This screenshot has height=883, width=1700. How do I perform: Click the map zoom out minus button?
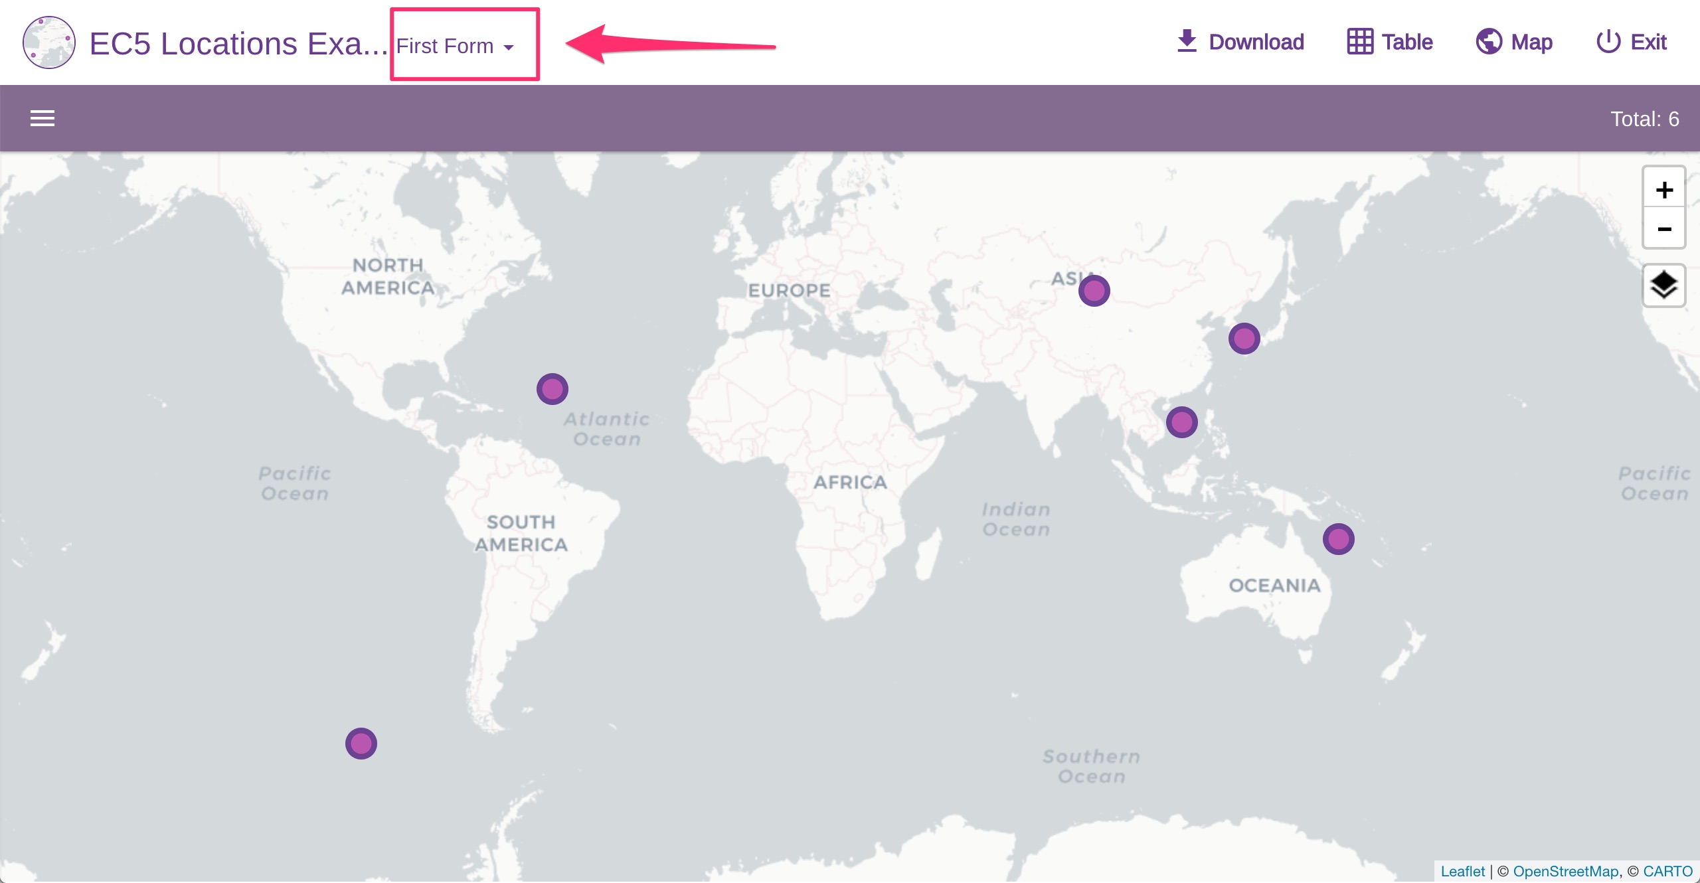coord(1663,229)
